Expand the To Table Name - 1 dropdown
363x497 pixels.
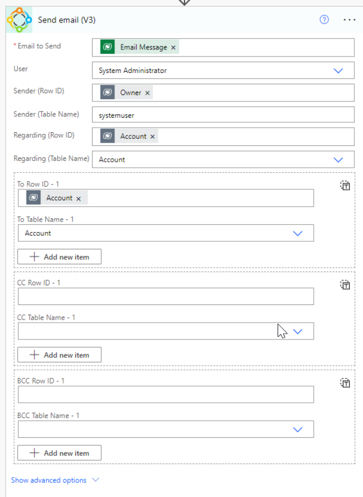click(297, 234)
